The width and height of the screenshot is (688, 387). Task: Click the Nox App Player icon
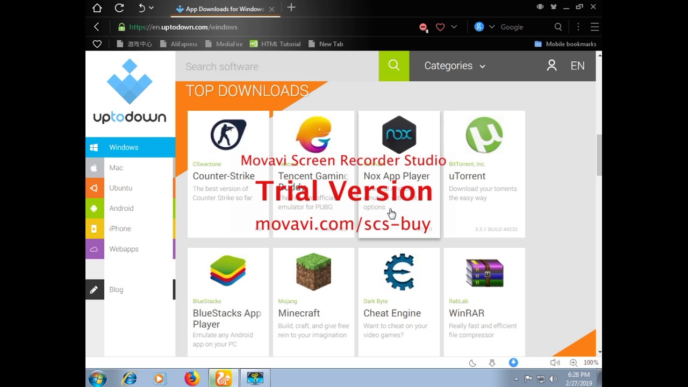coord(399,135)
